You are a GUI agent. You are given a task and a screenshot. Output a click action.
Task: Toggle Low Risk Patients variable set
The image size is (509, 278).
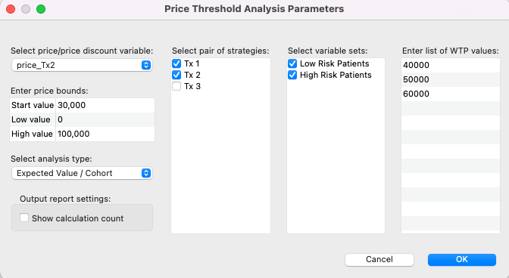point(292,63)
